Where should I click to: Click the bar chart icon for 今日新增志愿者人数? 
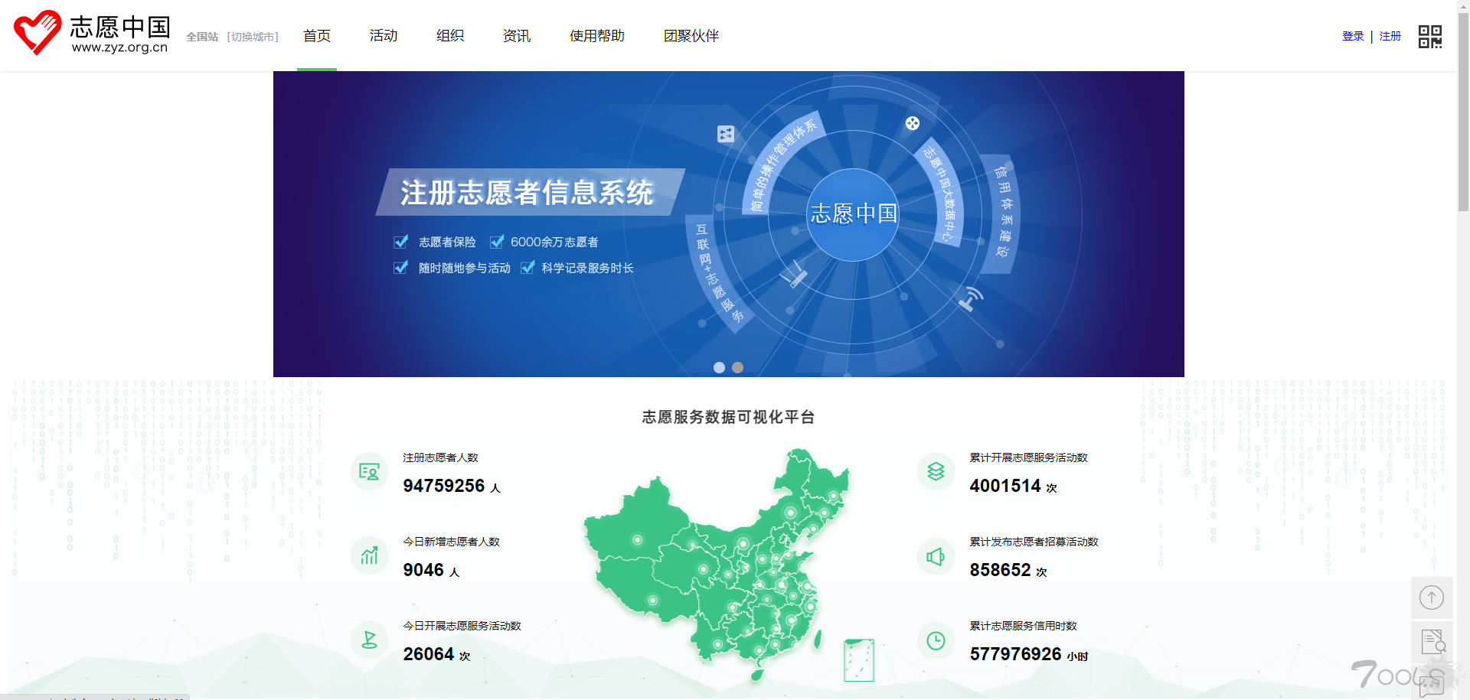369,556
